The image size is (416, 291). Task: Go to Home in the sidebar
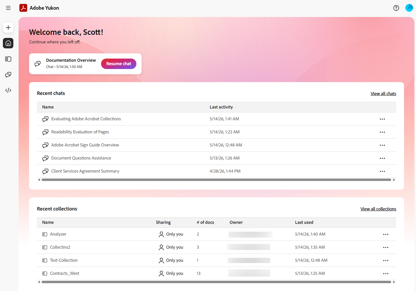(8, 43)
